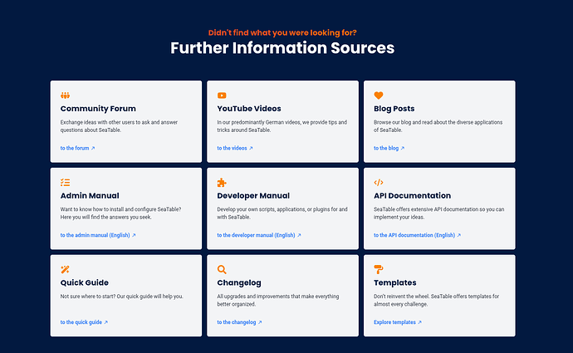This screenshot has height=353, width=573.
Task: Click the Blog Posts heart icon
Action: 379,96
